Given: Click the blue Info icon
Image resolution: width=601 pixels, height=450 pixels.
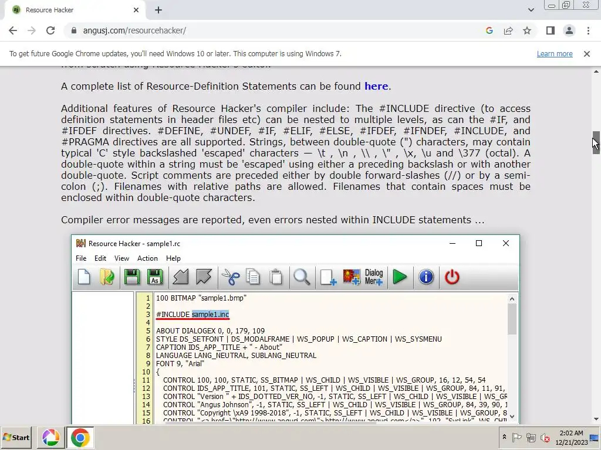Looking at the screenshot, I should pos(426,277).
